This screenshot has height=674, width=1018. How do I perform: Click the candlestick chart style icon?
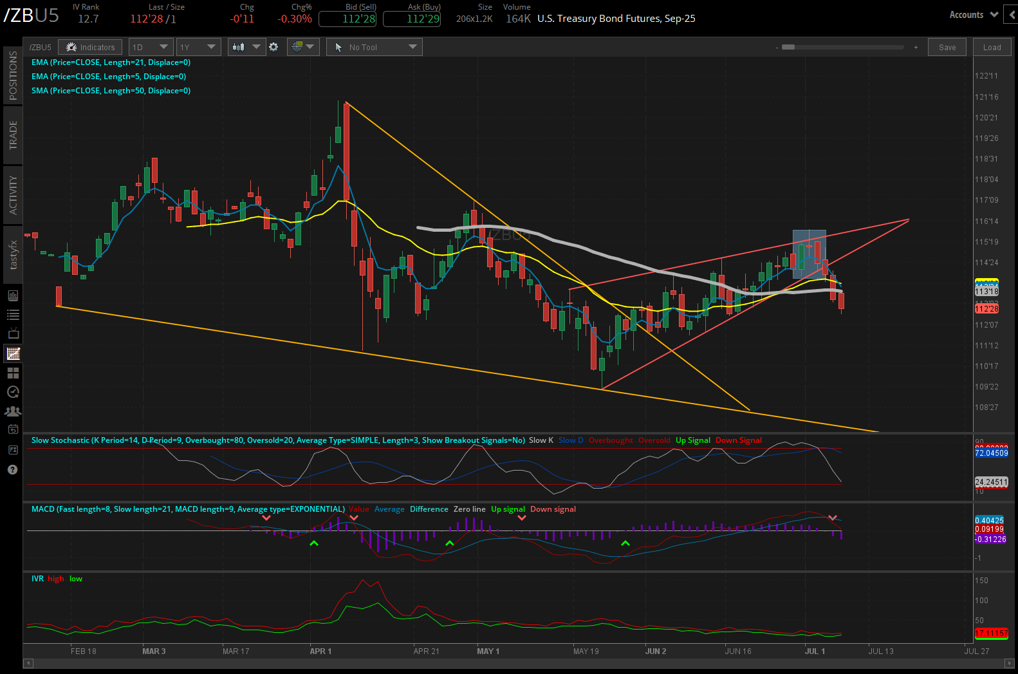click(x=239, y=47)
